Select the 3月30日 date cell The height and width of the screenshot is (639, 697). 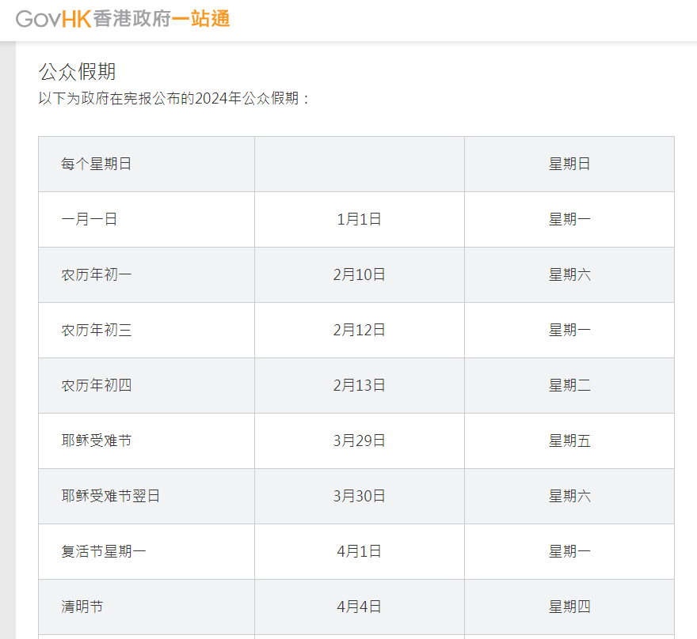tap(359, 497)
